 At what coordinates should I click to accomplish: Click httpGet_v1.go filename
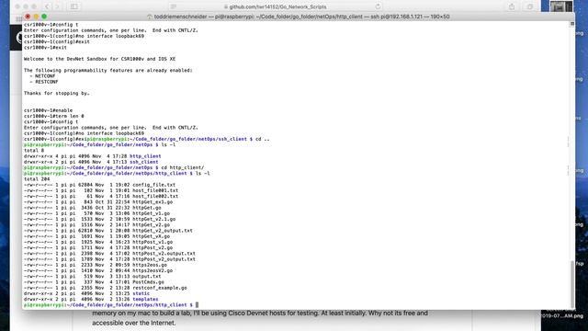[x=151, y=213]
